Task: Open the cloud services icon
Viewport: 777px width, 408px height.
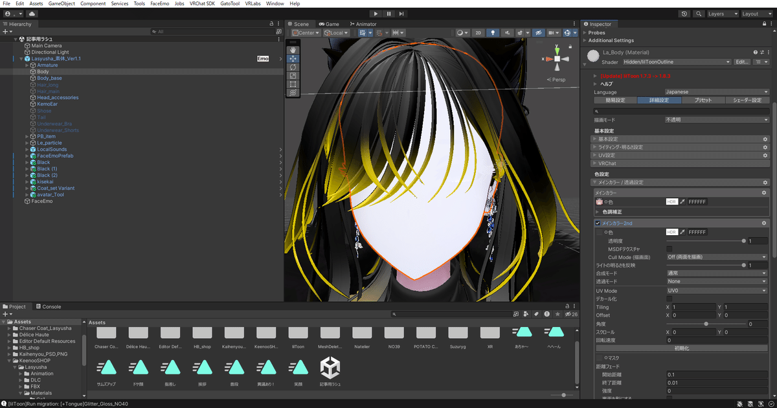Action: coord(32,14)
